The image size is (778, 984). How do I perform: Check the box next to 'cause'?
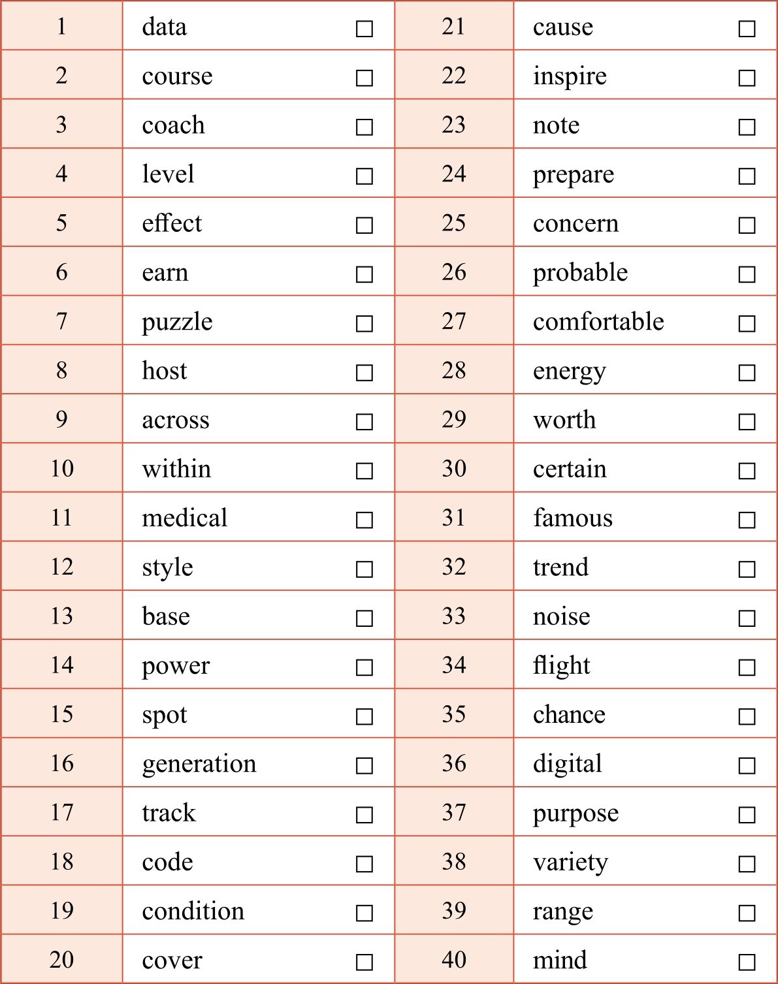[747, 29]
